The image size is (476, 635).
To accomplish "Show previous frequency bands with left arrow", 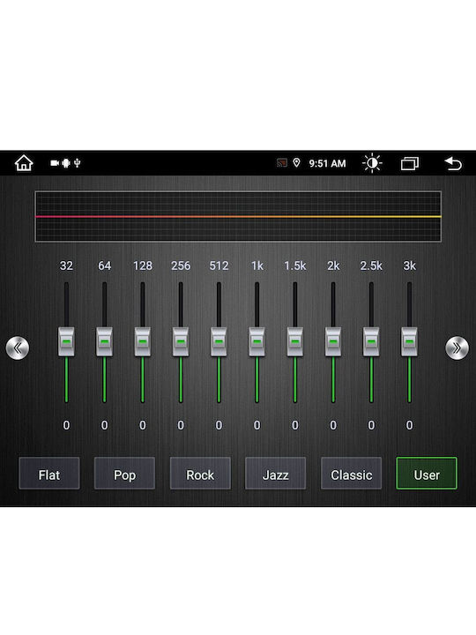I will coord(18,347).
